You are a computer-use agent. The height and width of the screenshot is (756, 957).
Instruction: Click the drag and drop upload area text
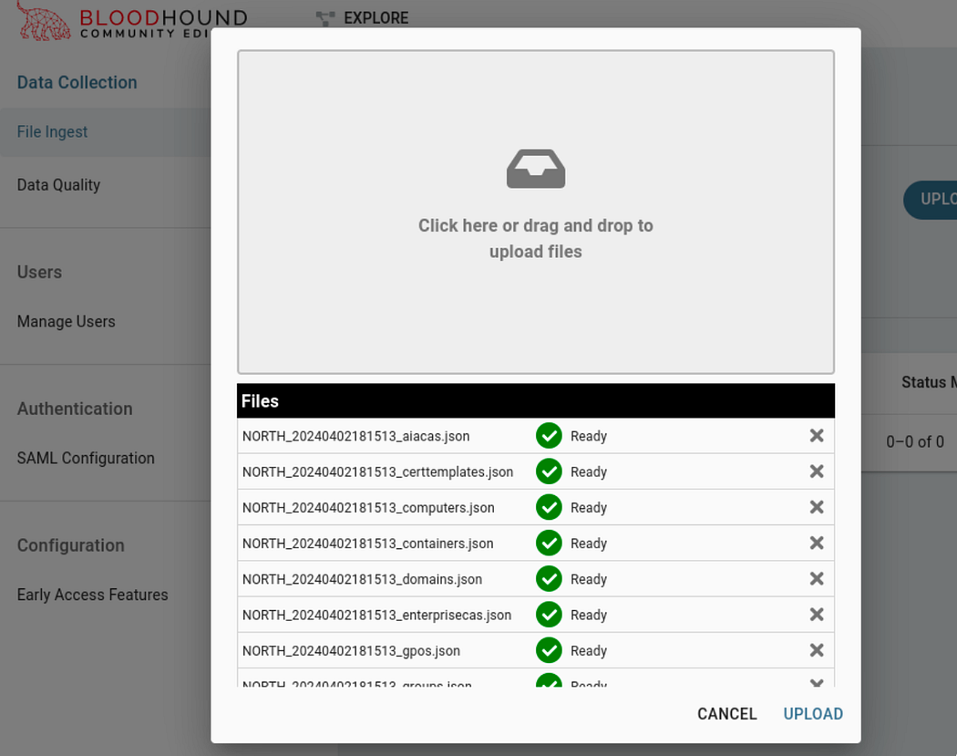click(x=535, y=239)
